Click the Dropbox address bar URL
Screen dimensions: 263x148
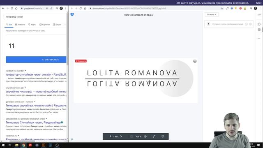point(129,8)
